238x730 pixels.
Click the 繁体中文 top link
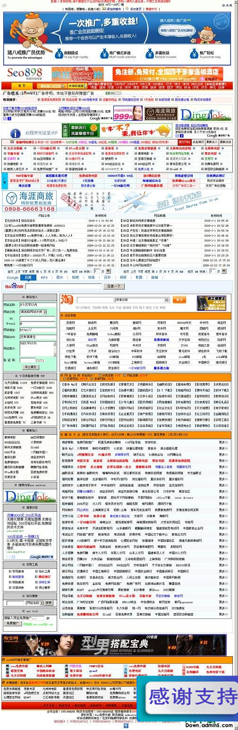(153, 9)
